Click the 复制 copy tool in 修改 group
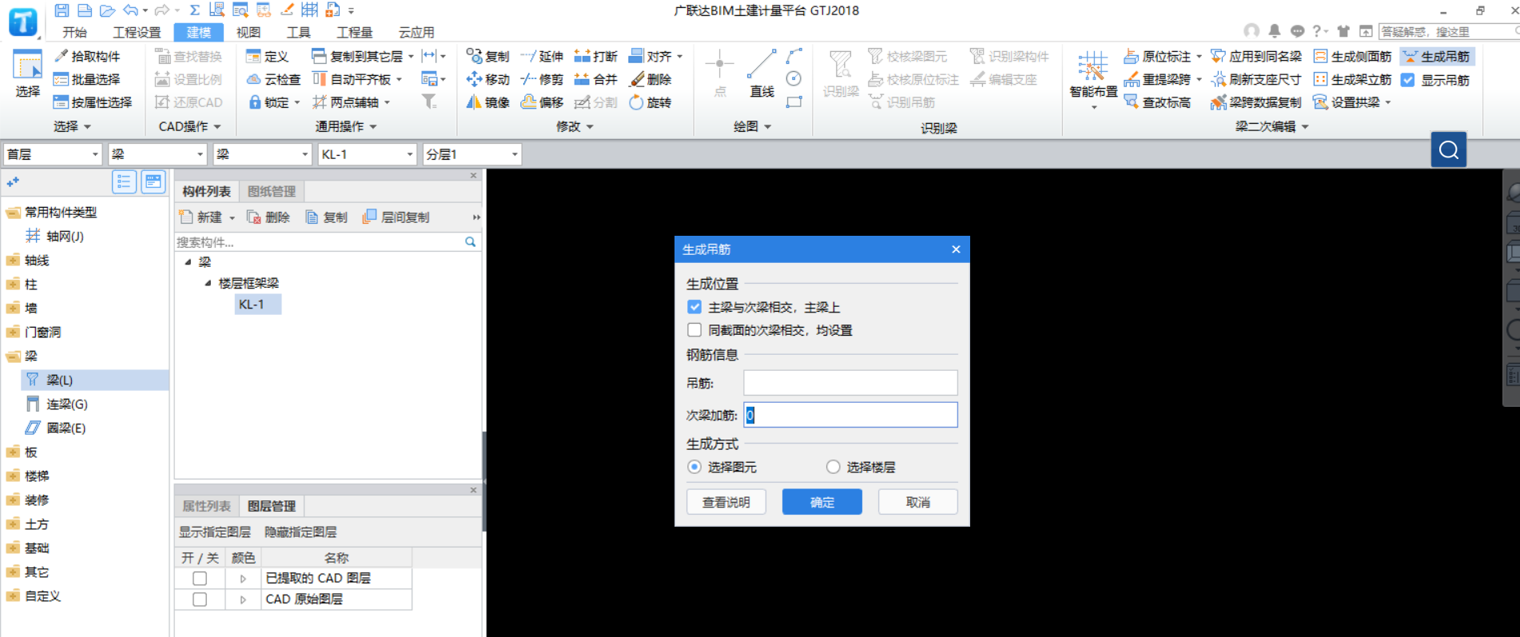This screenshot has width=1520, height=637. 487,56
